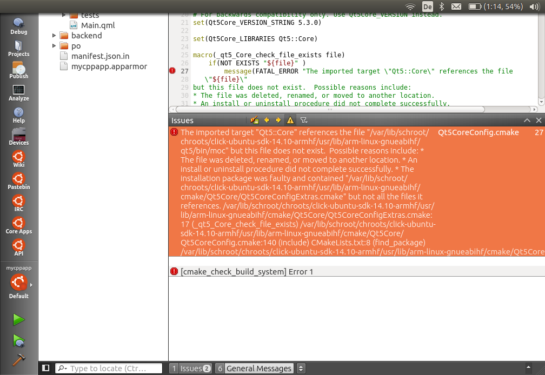Expand the po folder
This screenshot has height=375, width=545.
coord(54,46)
